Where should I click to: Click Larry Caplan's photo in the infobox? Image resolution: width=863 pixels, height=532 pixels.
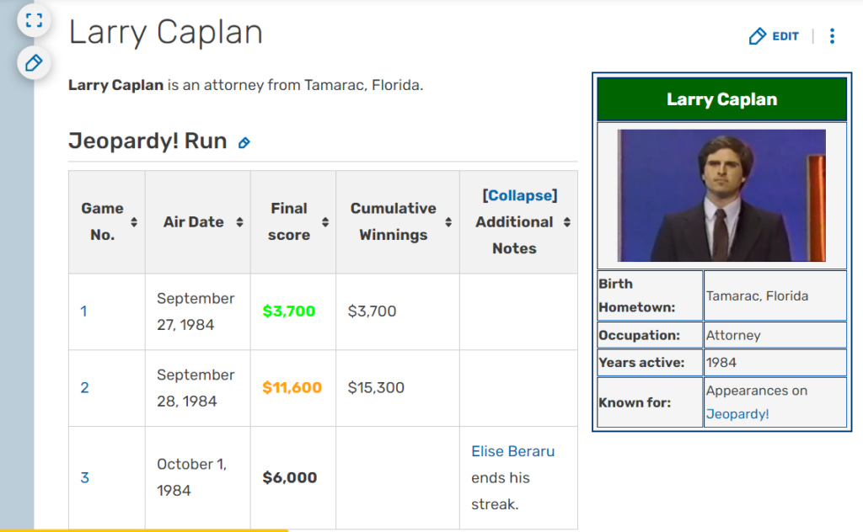tap(721, 194)
